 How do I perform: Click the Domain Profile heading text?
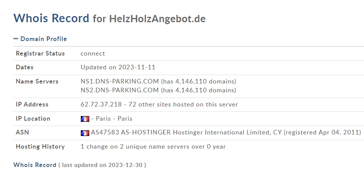click(43, 39)
